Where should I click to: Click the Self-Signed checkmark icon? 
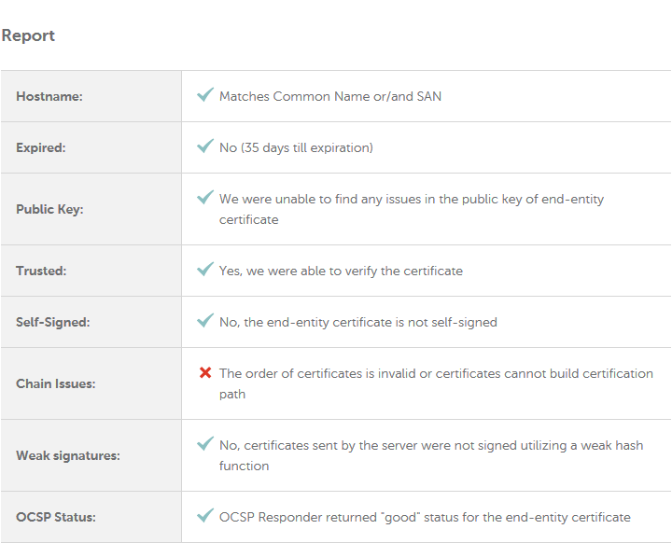click(205, 320)
